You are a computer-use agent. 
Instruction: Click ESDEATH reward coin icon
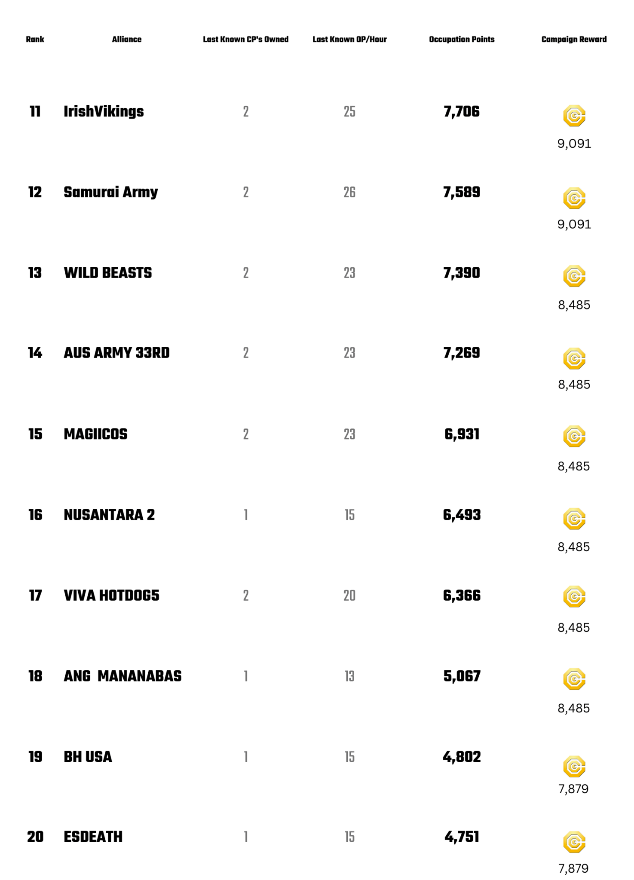tap(574, 842)
